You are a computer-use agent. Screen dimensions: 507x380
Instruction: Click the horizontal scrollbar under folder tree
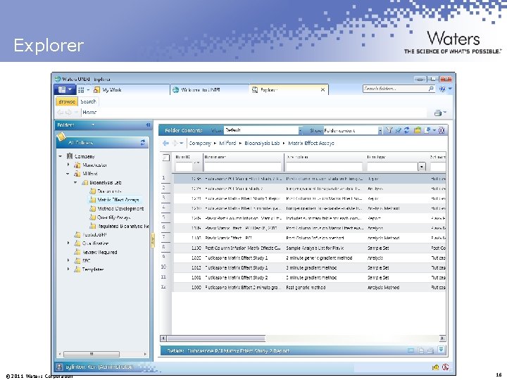pyautogui.click(x=92, y=354)
